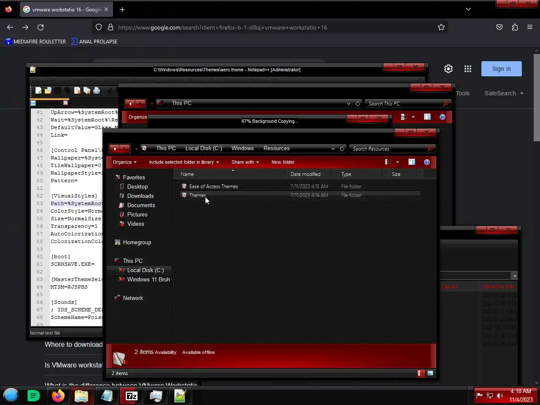The height and width of the screenshot is (405, 540).
Task: Select the Themes folder row
Action: pyautogui.click(x=300, y=195)
